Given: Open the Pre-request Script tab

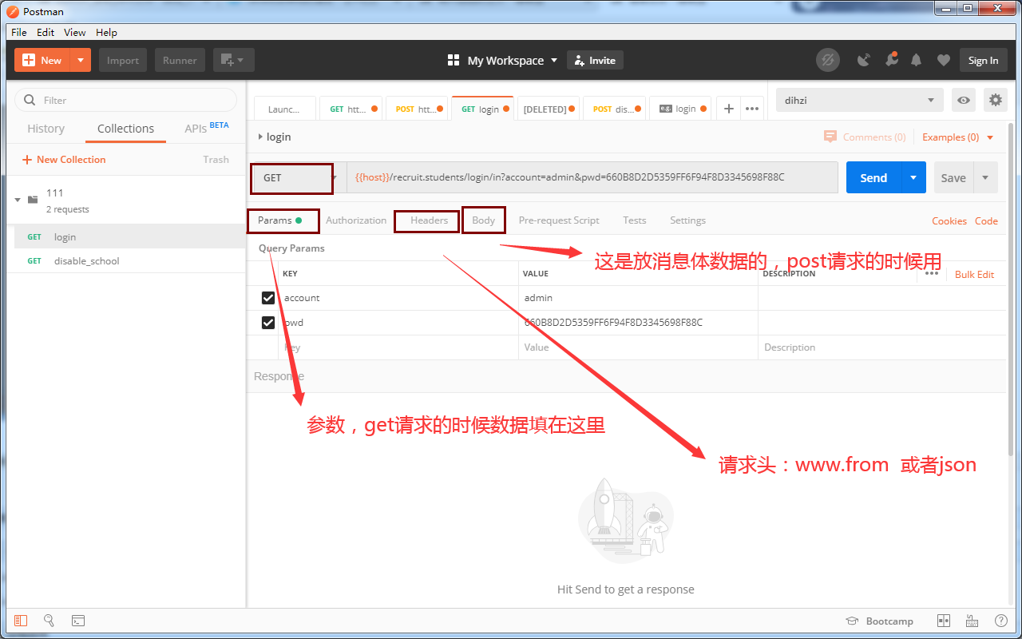Looking at the screenshot, I should pos(559,220).
